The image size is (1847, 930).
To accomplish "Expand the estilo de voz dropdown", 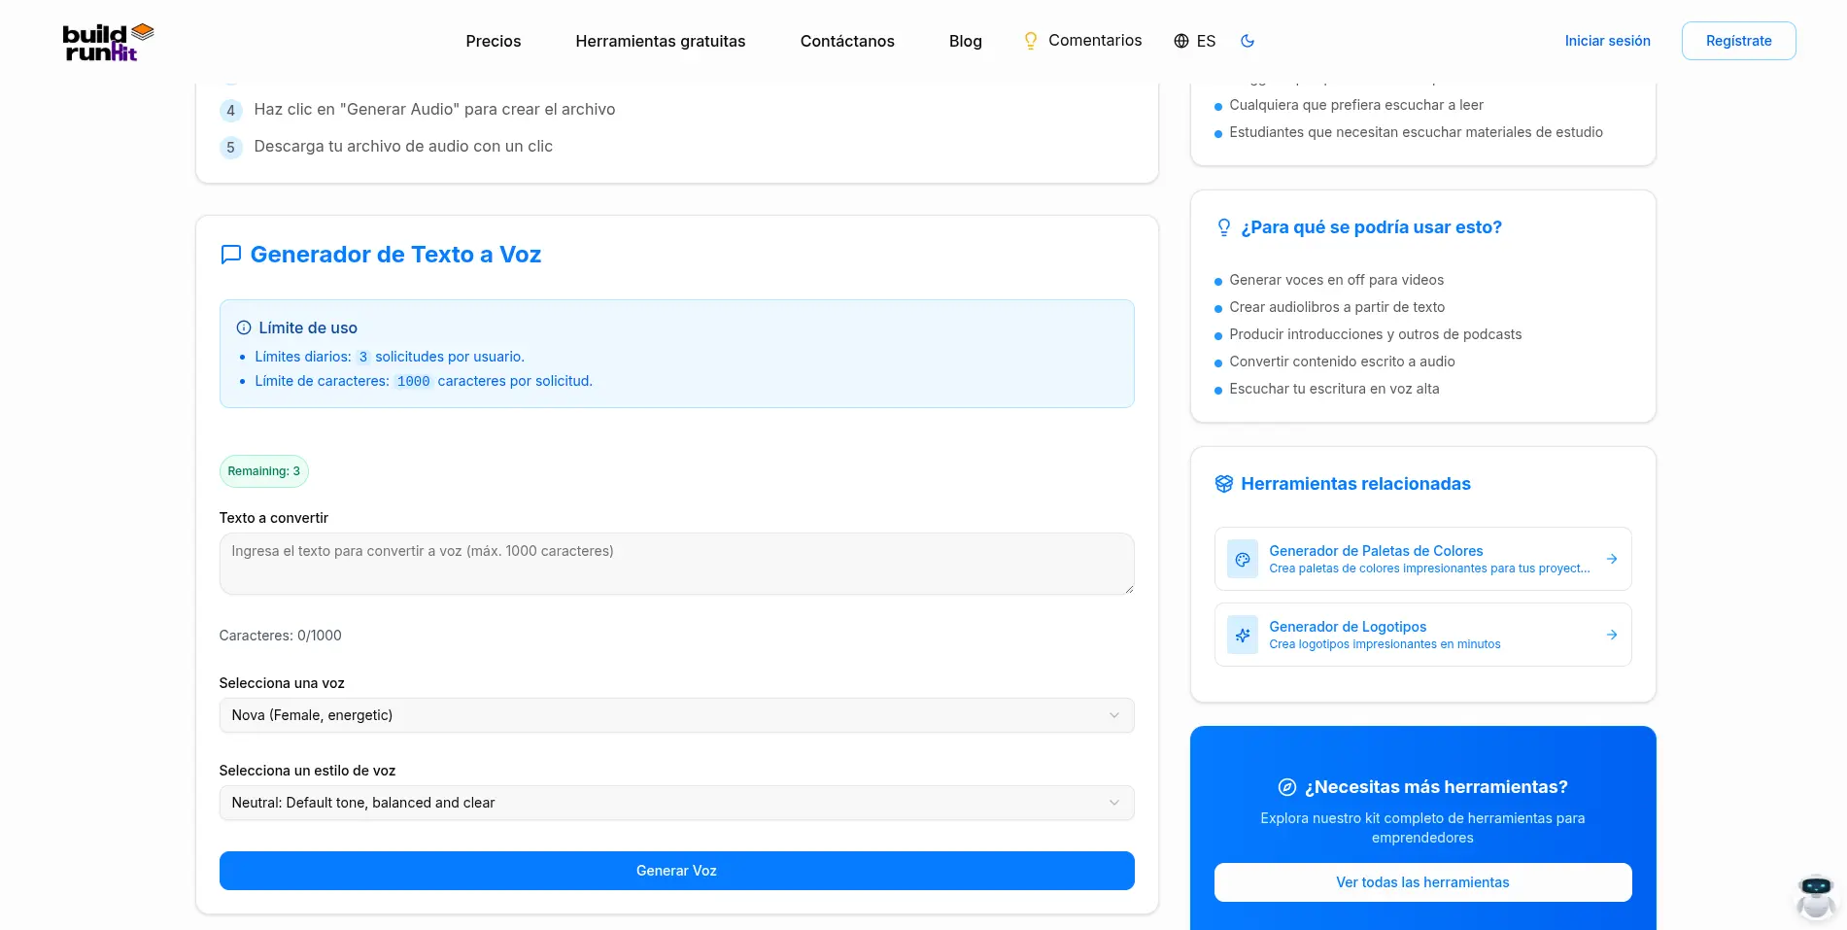I will [676, 803].
